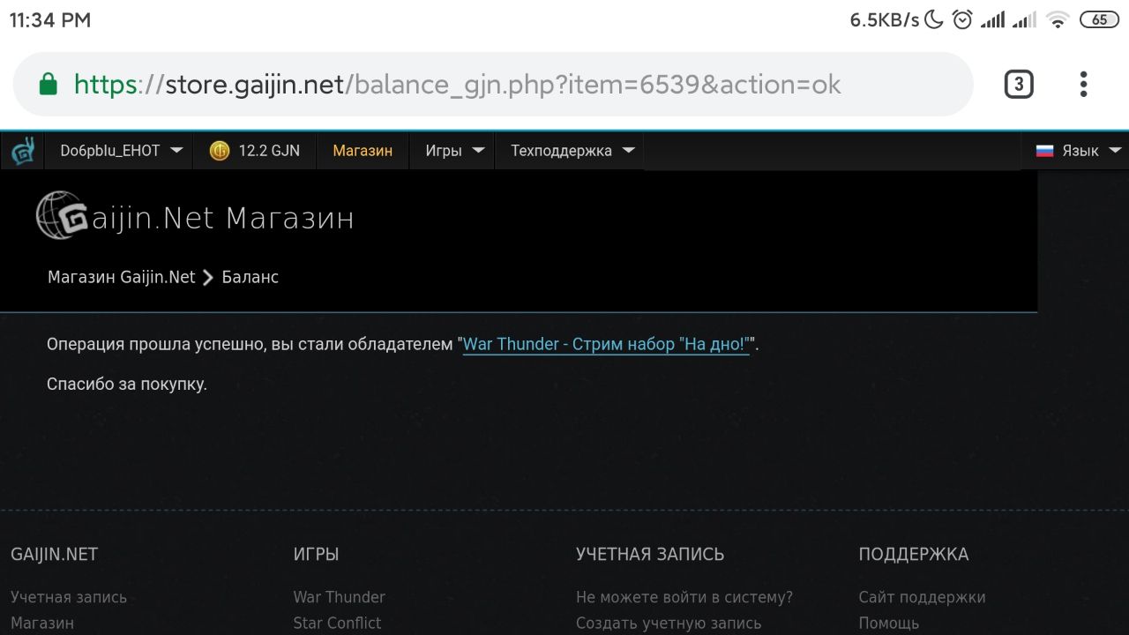Tap the 11:34 PM clock
The height and width of the screenshot is (635, 1129).
click(50, 19)
